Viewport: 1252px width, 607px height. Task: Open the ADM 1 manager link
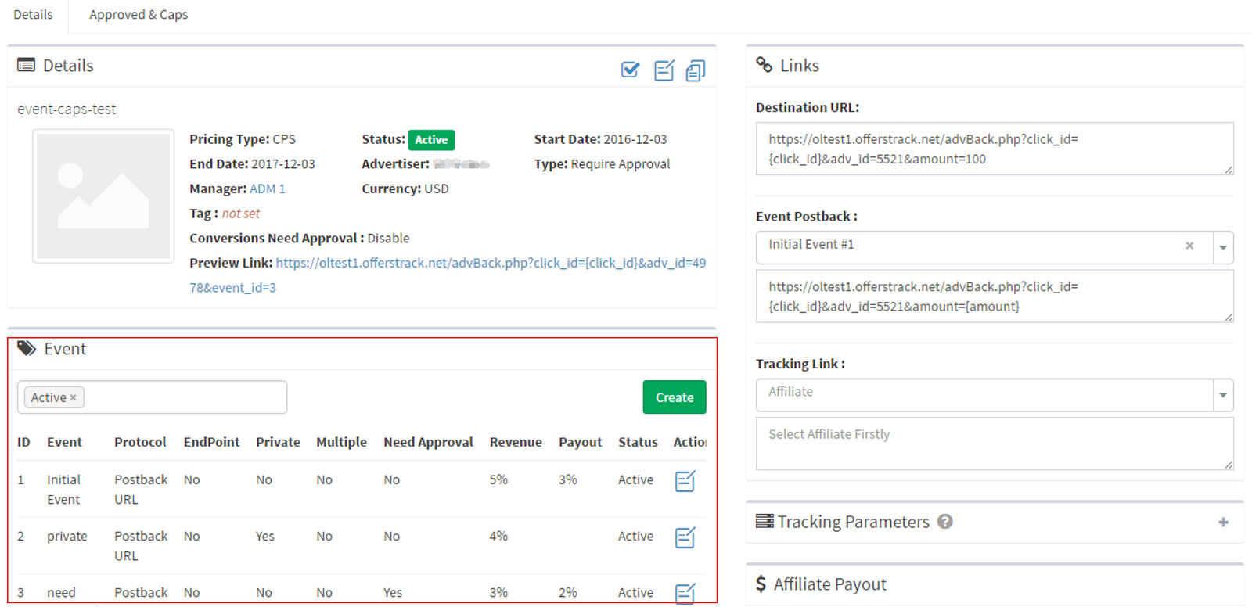(267, 189)
